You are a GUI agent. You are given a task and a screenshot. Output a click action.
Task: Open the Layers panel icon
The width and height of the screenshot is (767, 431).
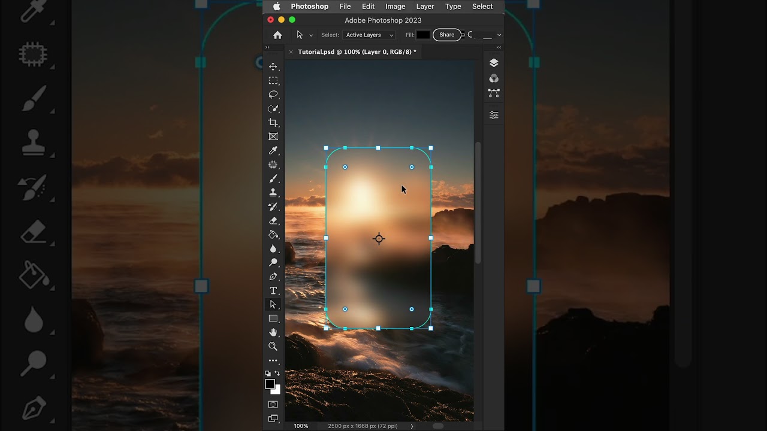pos(494,63)
